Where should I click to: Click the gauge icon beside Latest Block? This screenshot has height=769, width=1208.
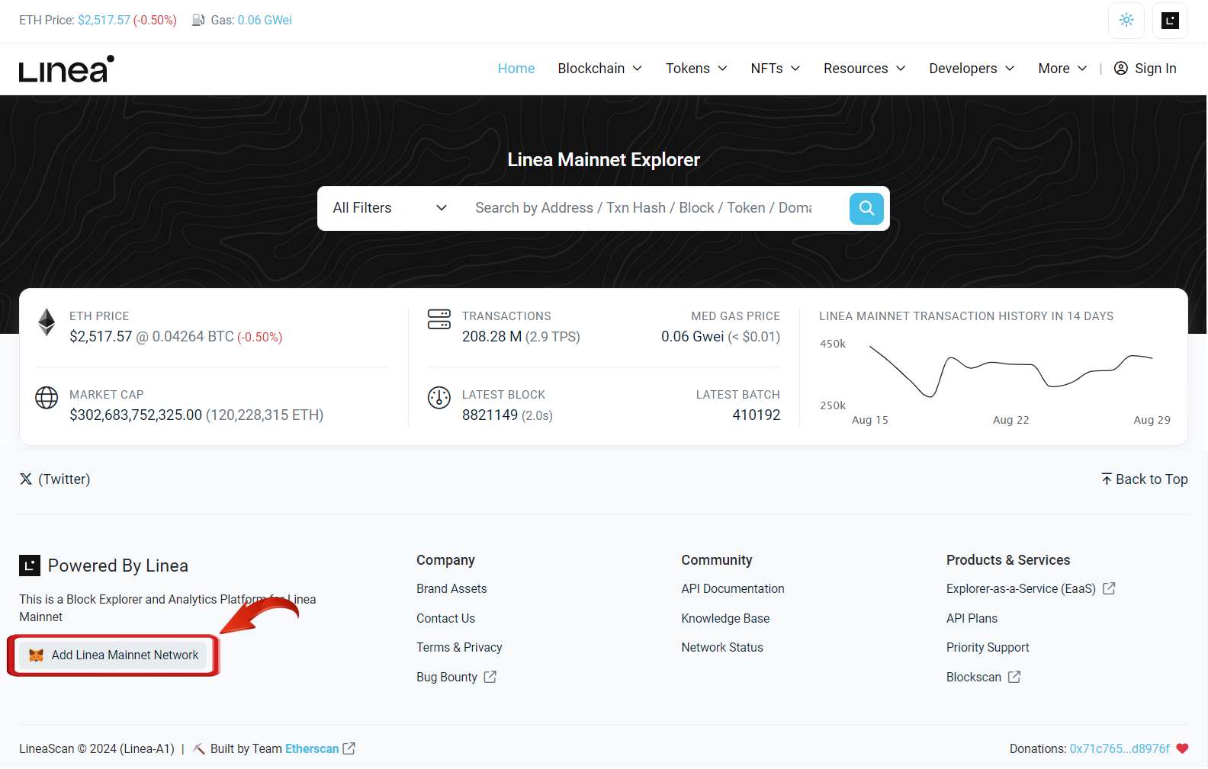tap(439, 398)
